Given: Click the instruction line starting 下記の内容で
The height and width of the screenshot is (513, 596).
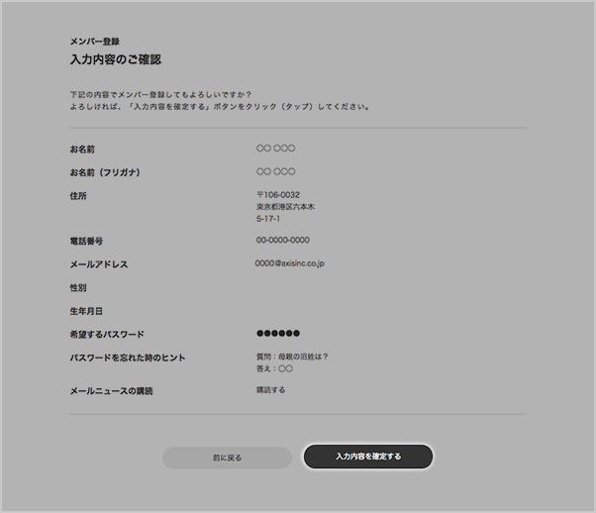Looking at the screenshot, I should click(x=160, y=94).
